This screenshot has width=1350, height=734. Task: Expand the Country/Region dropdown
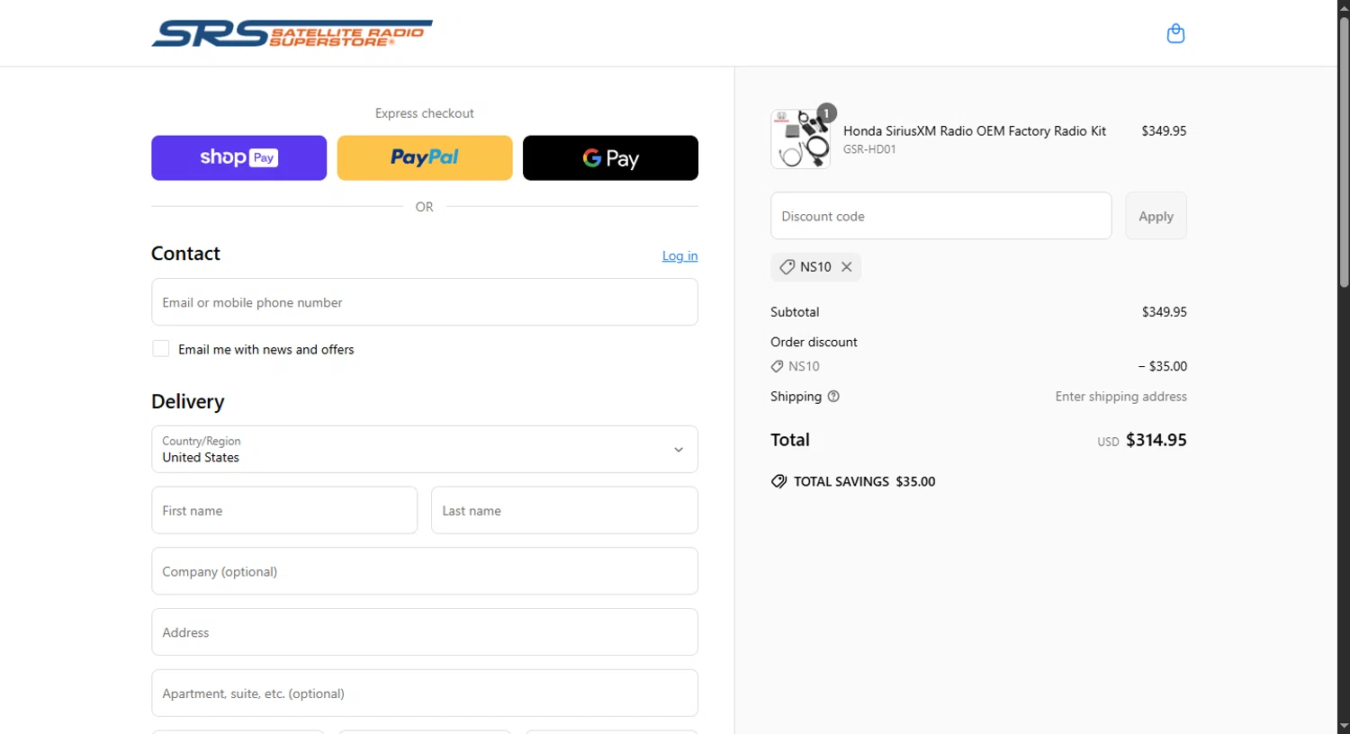click(425, 449)
